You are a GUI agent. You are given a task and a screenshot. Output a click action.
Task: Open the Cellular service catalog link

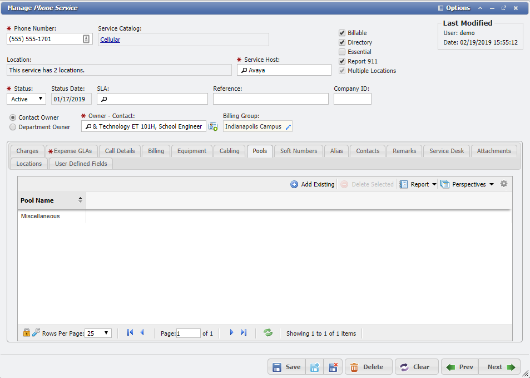(111, 40)
